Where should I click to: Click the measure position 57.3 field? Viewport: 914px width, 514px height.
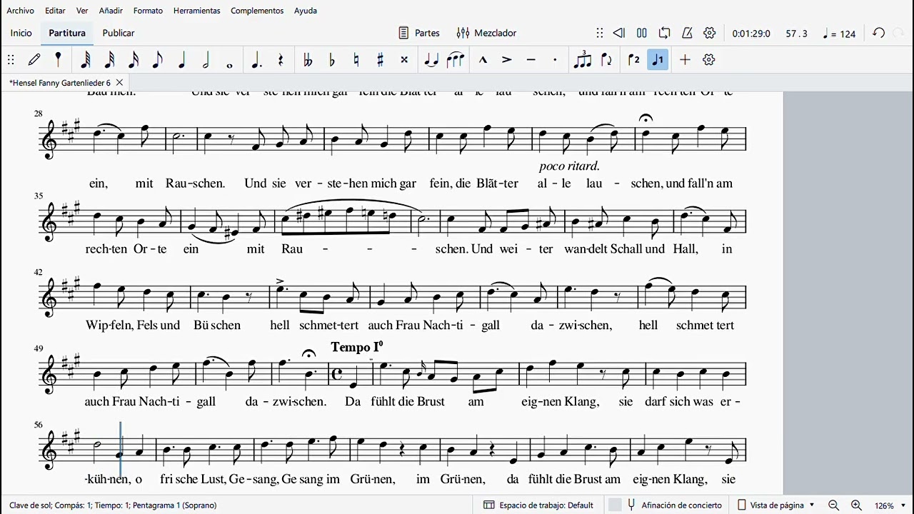point(796,34)
